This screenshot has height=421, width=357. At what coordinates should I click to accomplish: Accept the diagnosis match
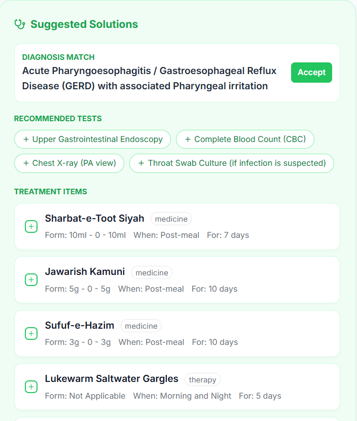coord(311,73)
